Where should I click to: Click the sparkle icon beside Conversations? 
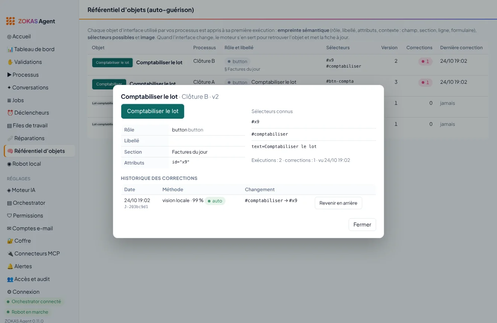9,88
